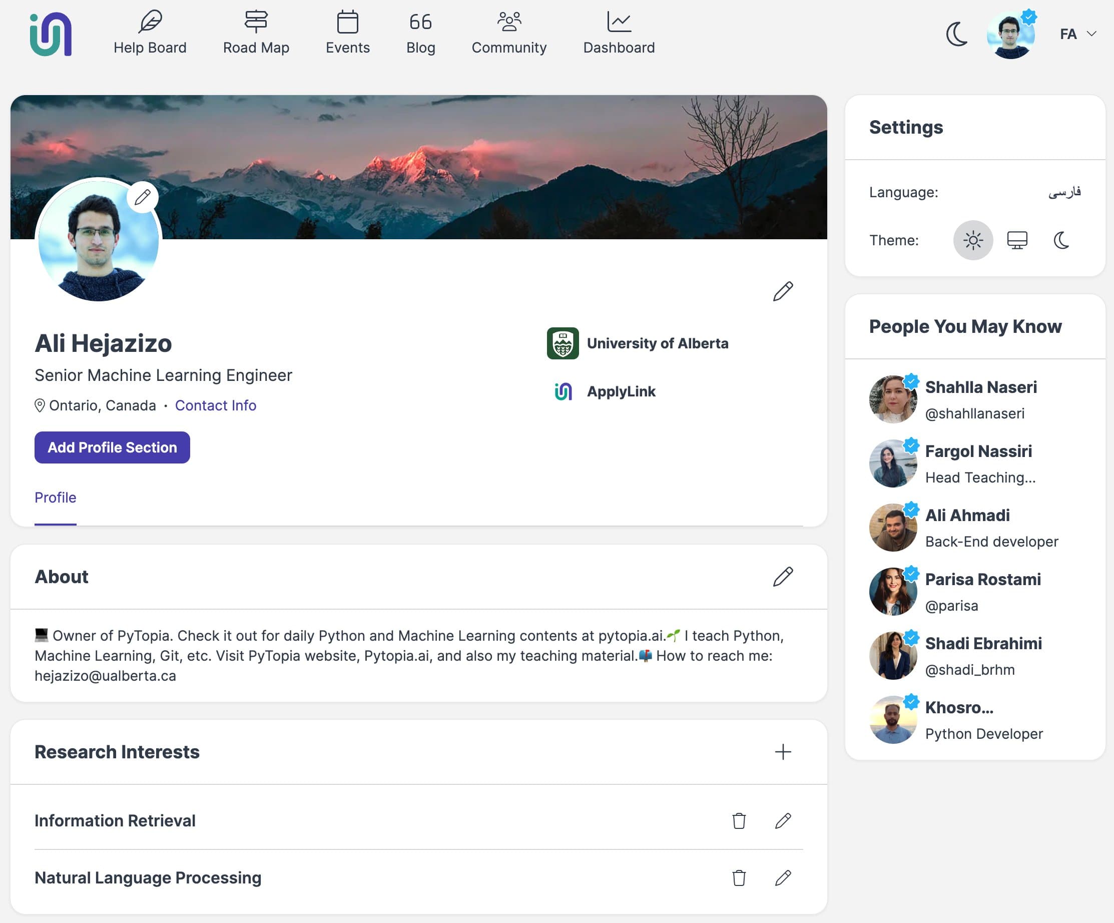1114x923 pixels.
Task: Click Add Profile Section button
Action: [112, 447]
